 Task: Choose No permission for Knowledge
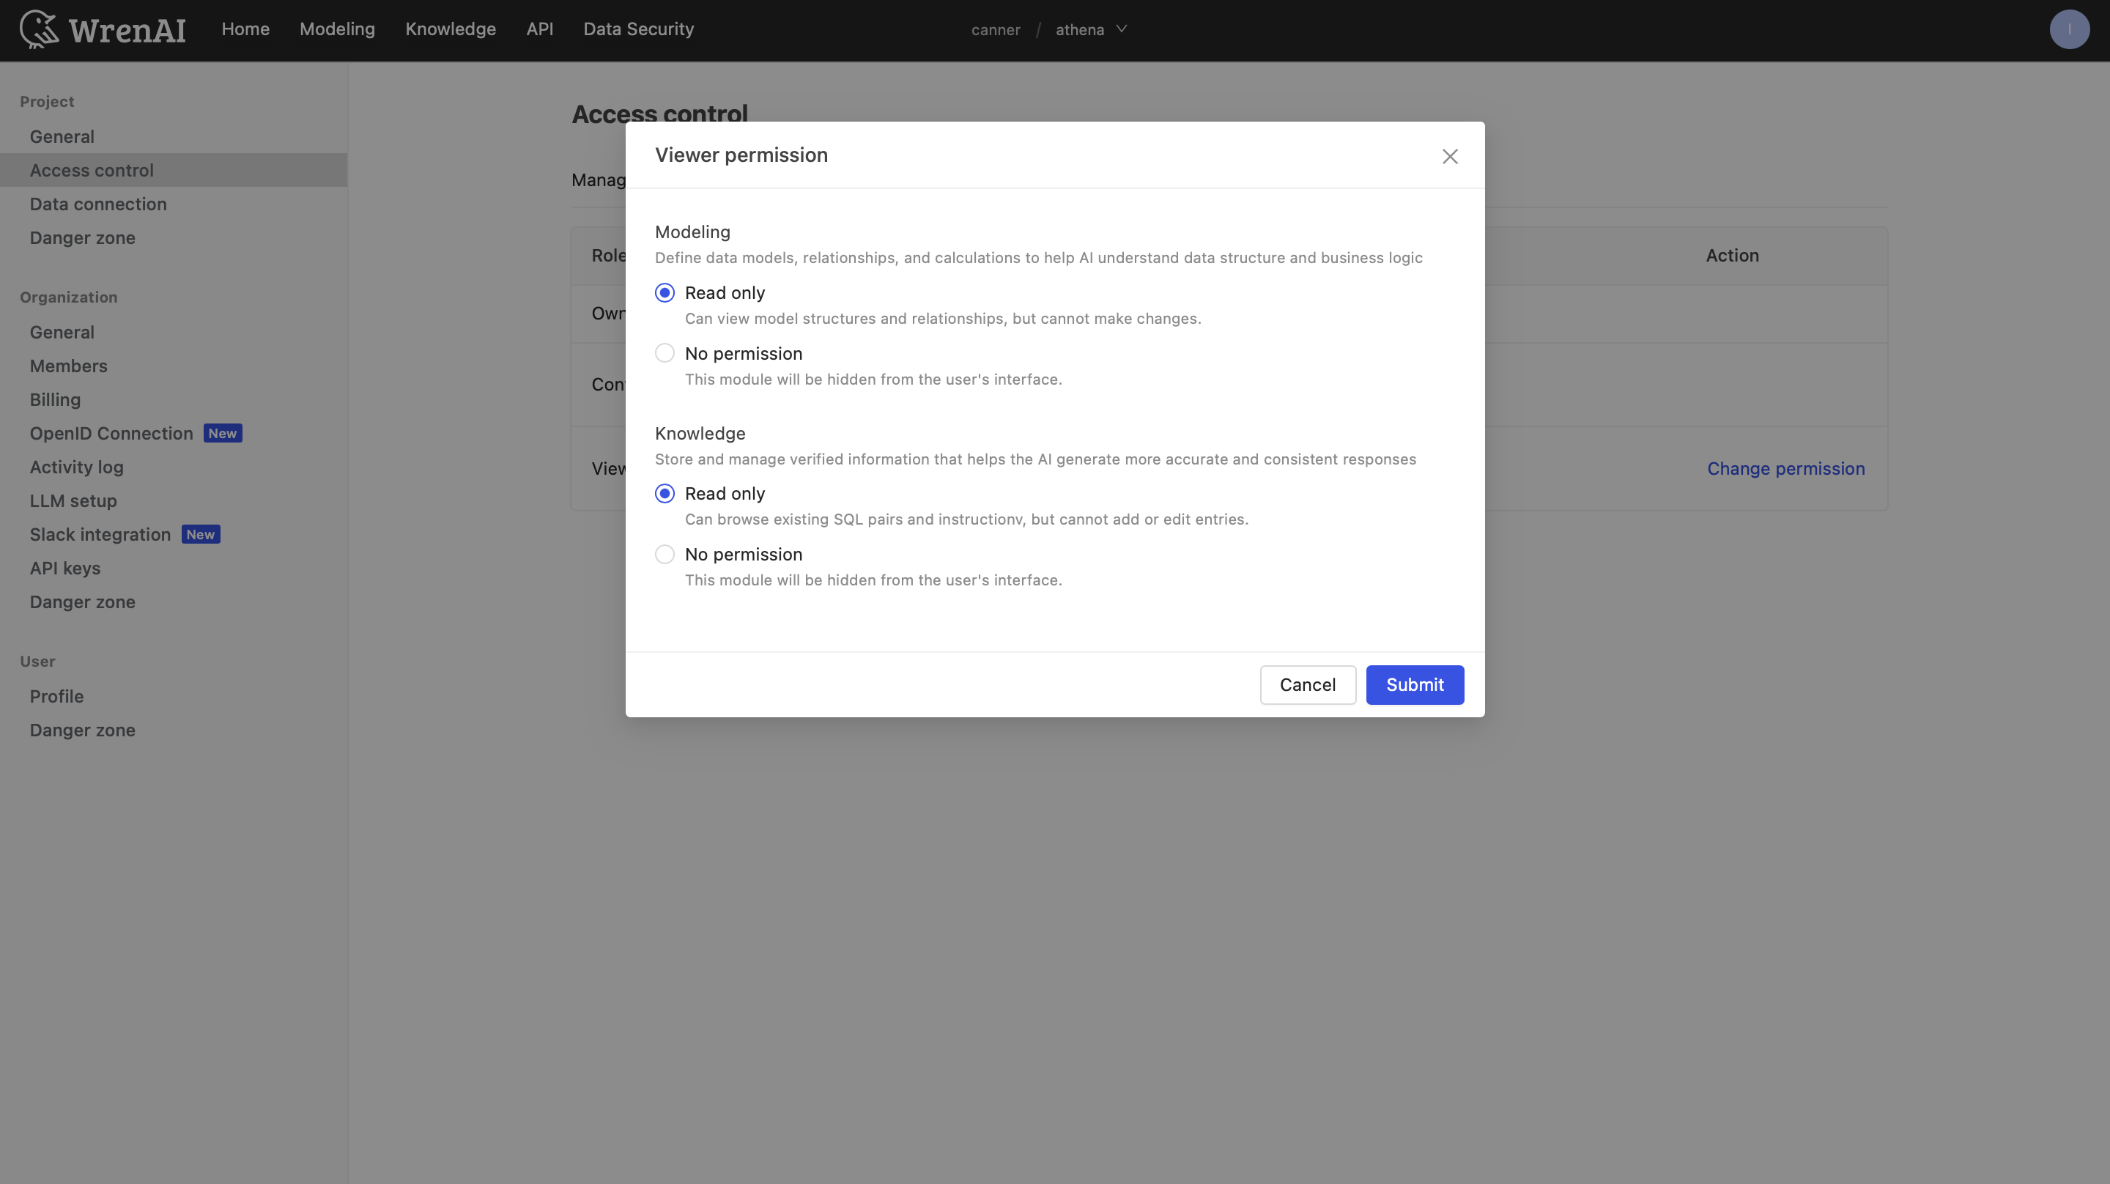tap(665, 555)
